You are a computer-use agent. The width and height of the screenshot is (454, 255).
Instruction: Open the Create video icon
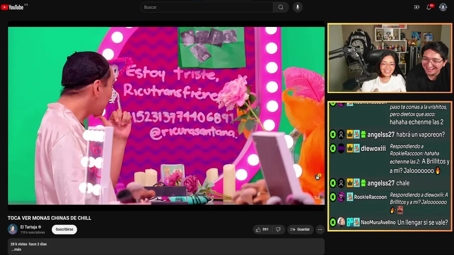(x=417, y=7)
